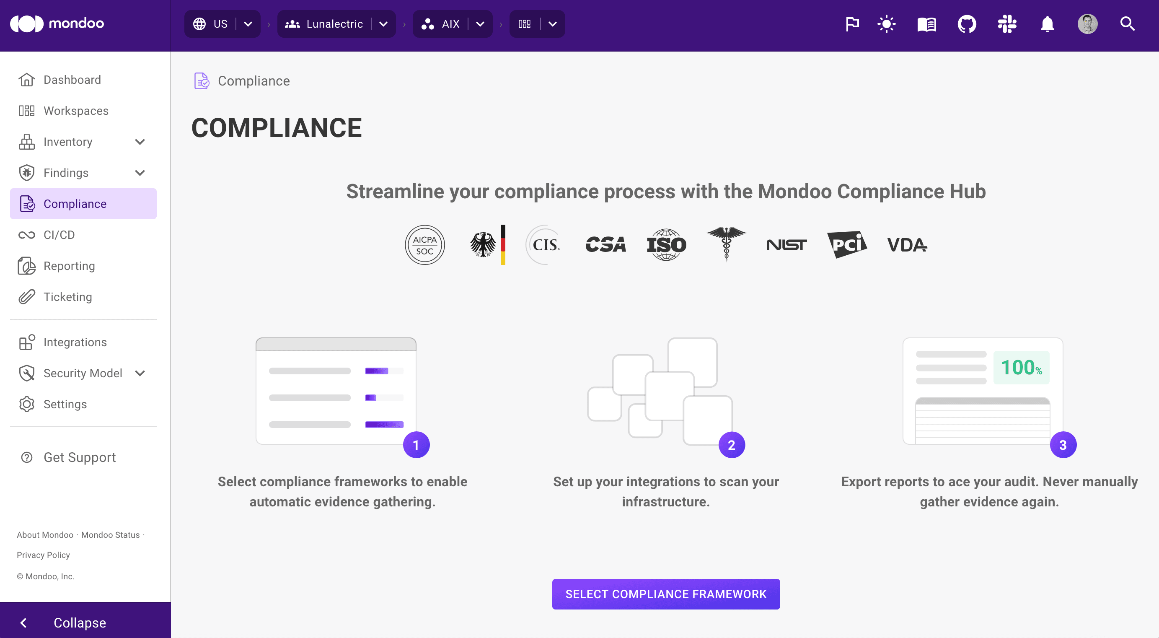Open the documentation book icon
1159x638 pixels.
click(926, 24)
